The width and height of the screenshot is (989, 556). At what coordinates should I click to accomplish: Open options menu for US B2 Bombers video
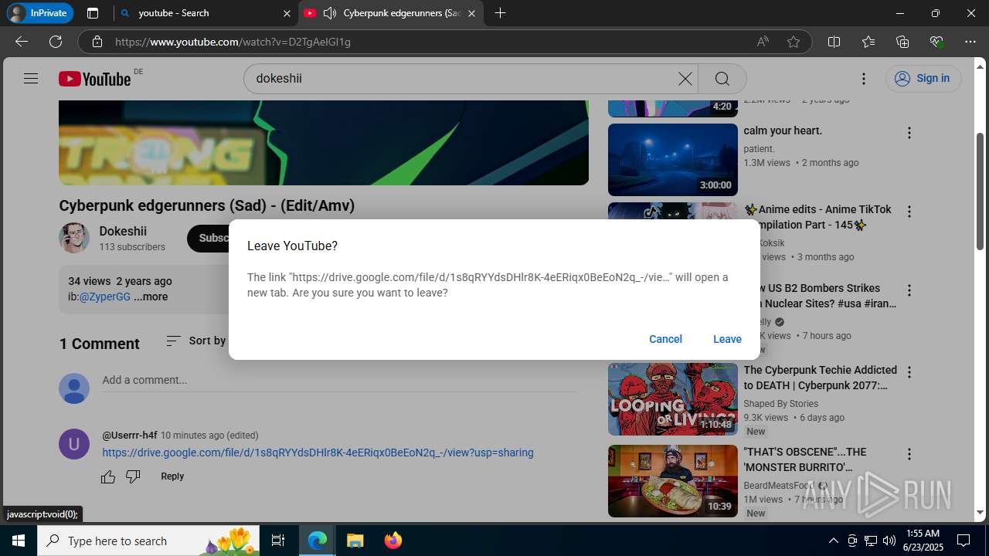909,290
